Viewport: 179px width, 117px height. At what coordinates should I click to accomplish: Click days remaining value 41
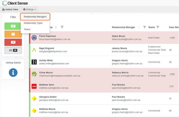170,99
